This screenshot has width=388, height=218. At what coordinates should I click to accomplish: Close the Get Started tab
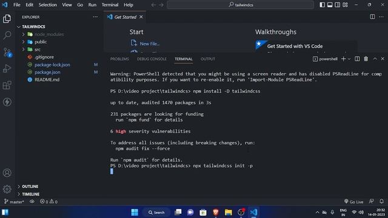point(141,17)
